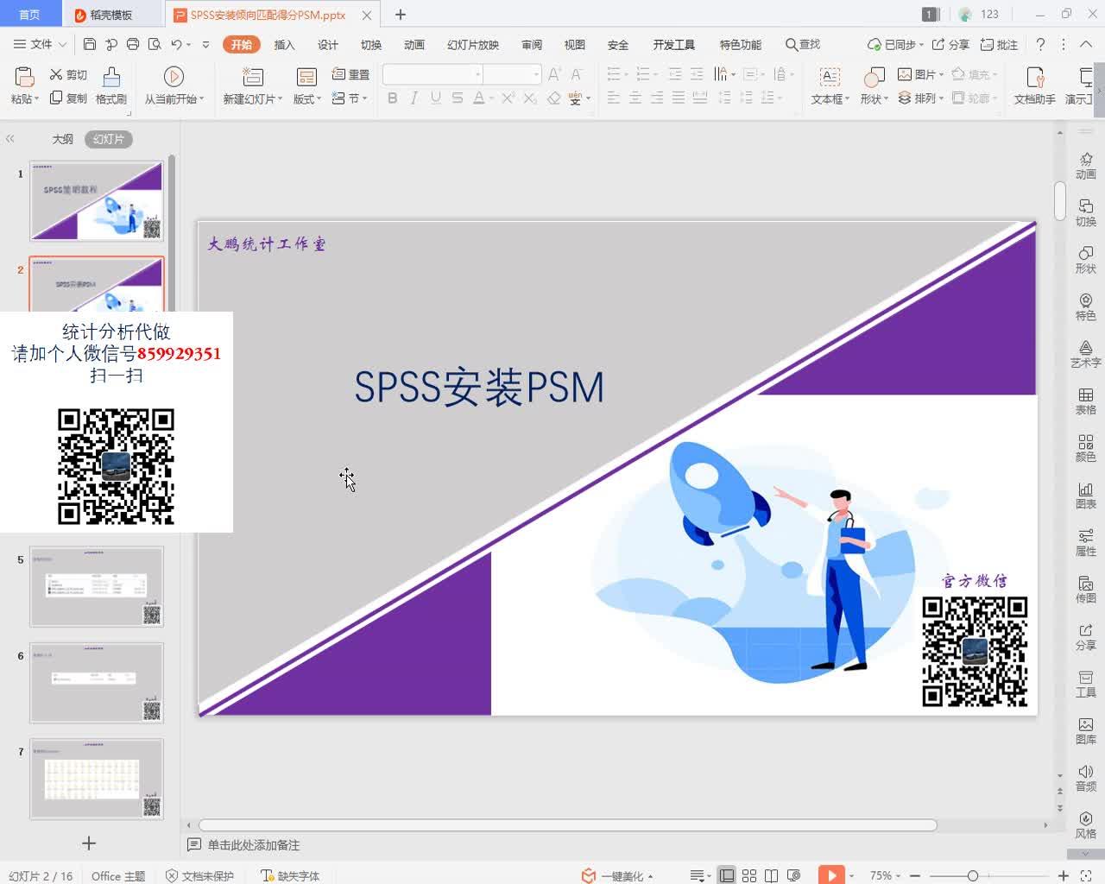
Task: Select the Format Painter (格式刷) tool
Action: [111, 84]
